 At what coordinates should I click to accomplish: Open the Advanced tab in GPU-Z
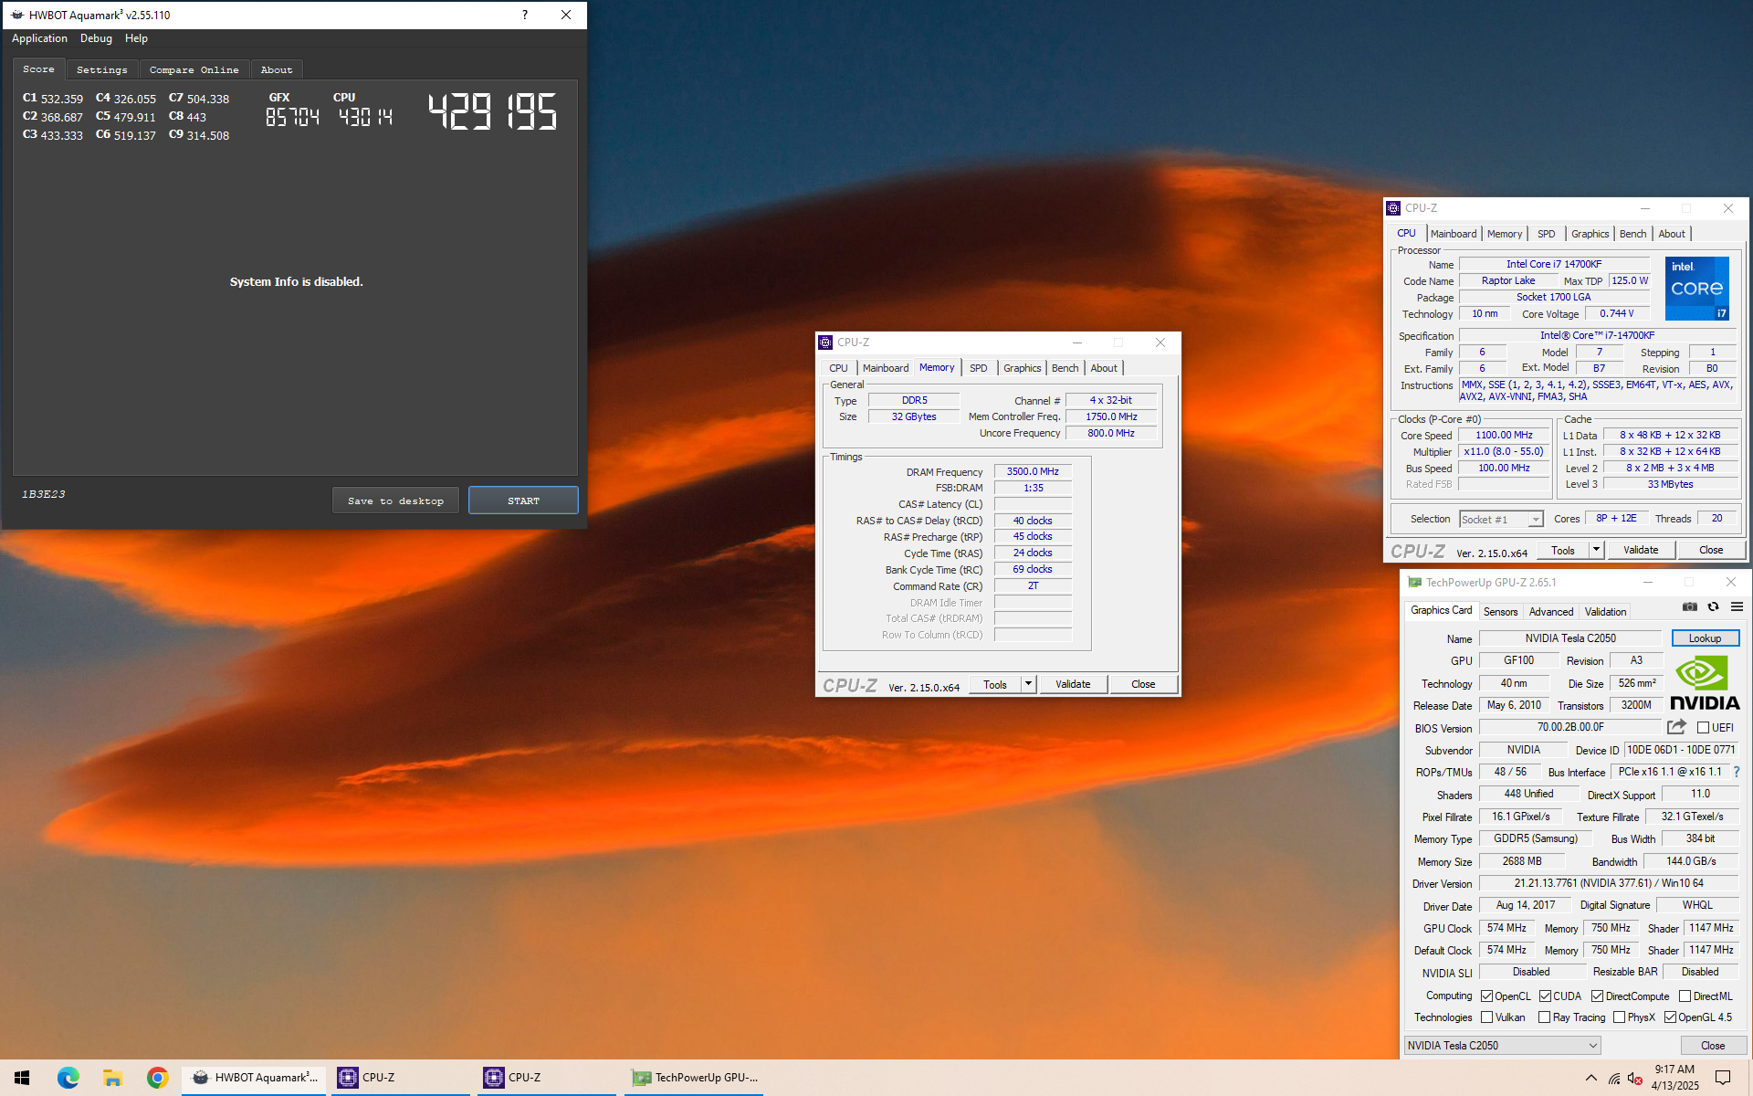pyautogui.click(x=1550, y=612)
